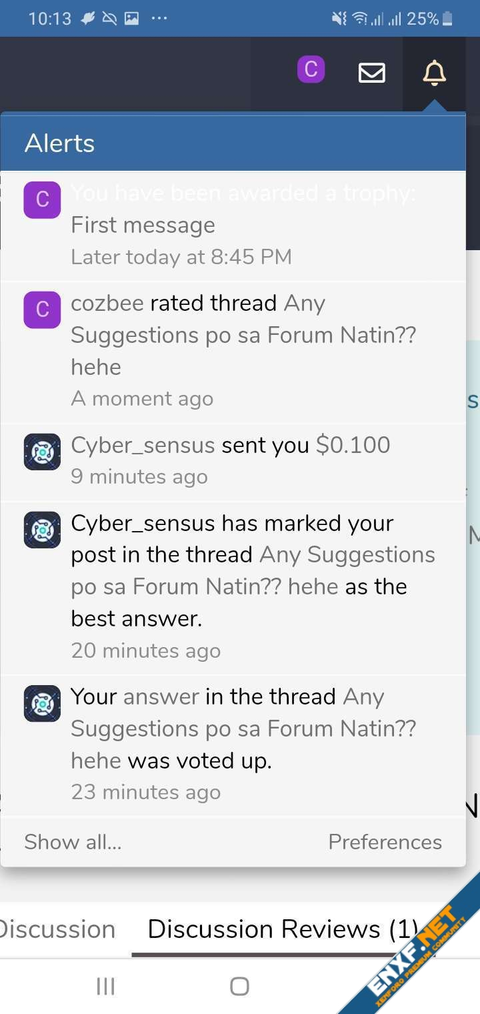The width and height of the screenshot is (480, 1014).
Task: Open the conversations envelope icon
Action: point(371,73)
